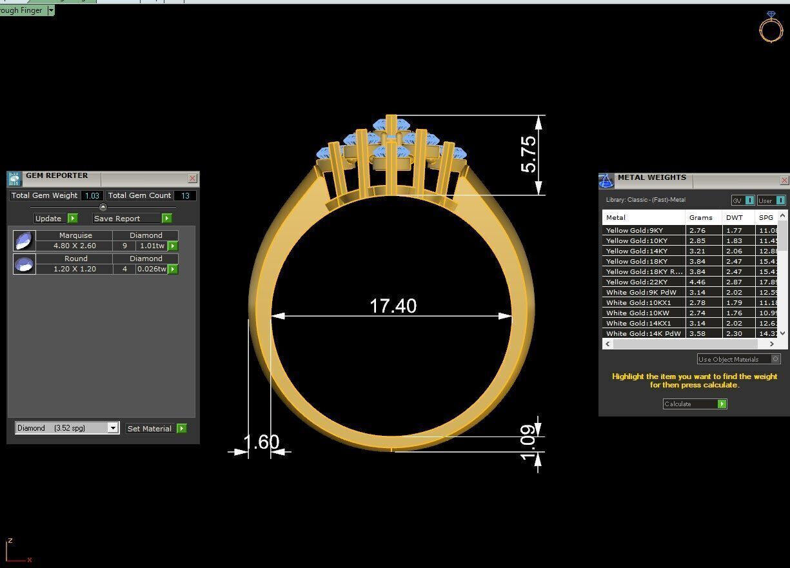790x568 pixels.
Task: Click the Gem Reporter panel icon
Action: pos(14,179)
